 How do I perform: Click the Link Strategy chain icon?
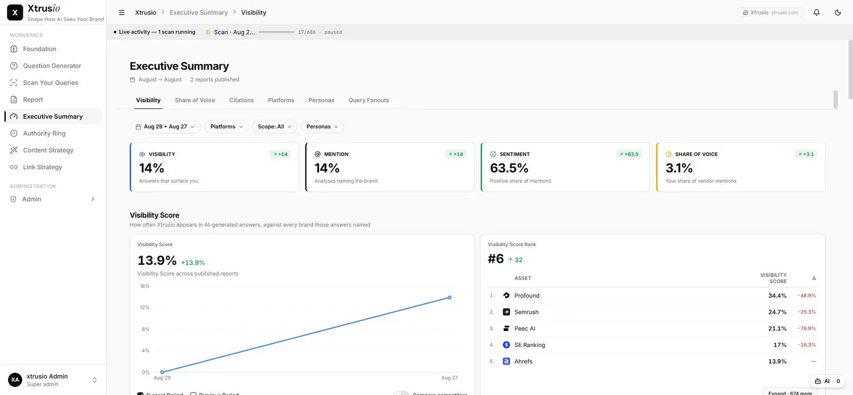[14, 167]
